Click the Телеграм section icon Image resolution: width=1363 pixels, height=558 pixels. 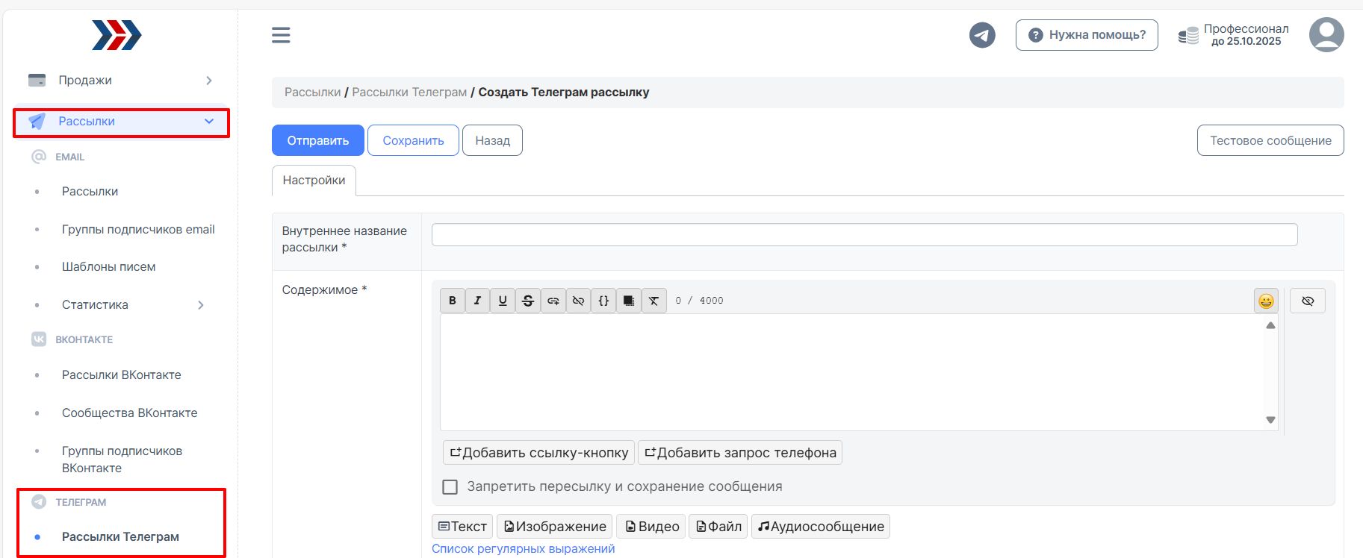tap(39, 502)
